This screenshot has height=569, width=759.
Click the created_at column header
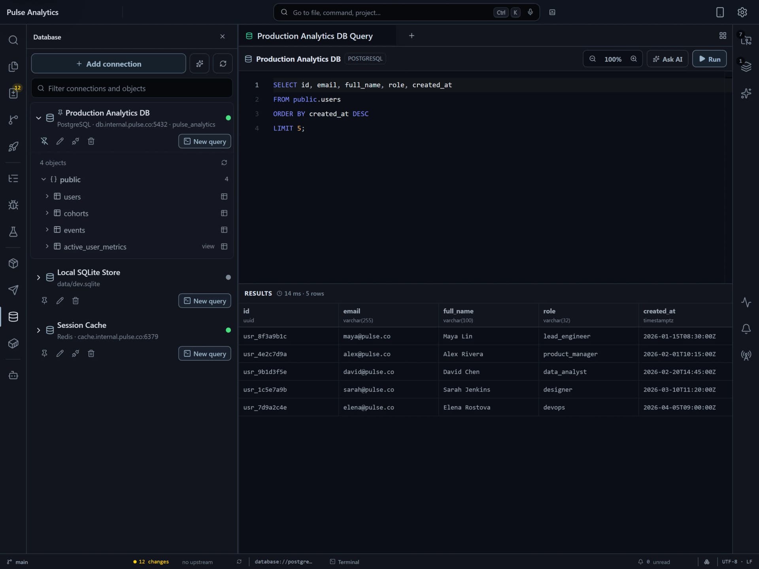point(685,315)
